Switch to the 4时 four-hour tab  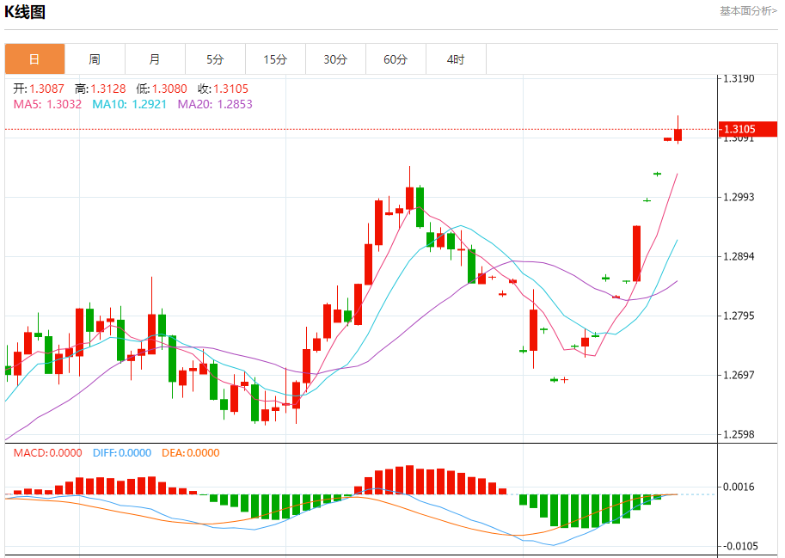[456, 59]
